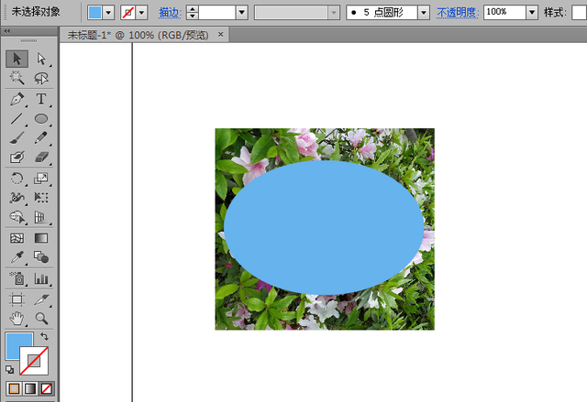
Task: Switch to the 未标题-1 document tab
Action: (138, 35)
